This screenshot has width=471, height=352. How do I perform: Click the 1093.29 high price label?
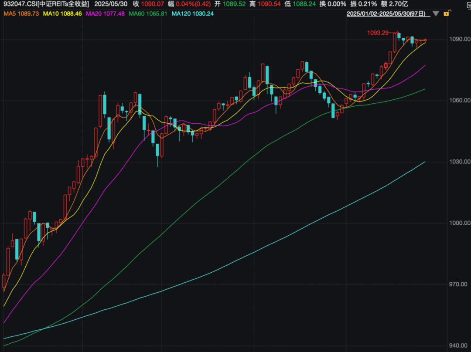[x=379, y=33]
